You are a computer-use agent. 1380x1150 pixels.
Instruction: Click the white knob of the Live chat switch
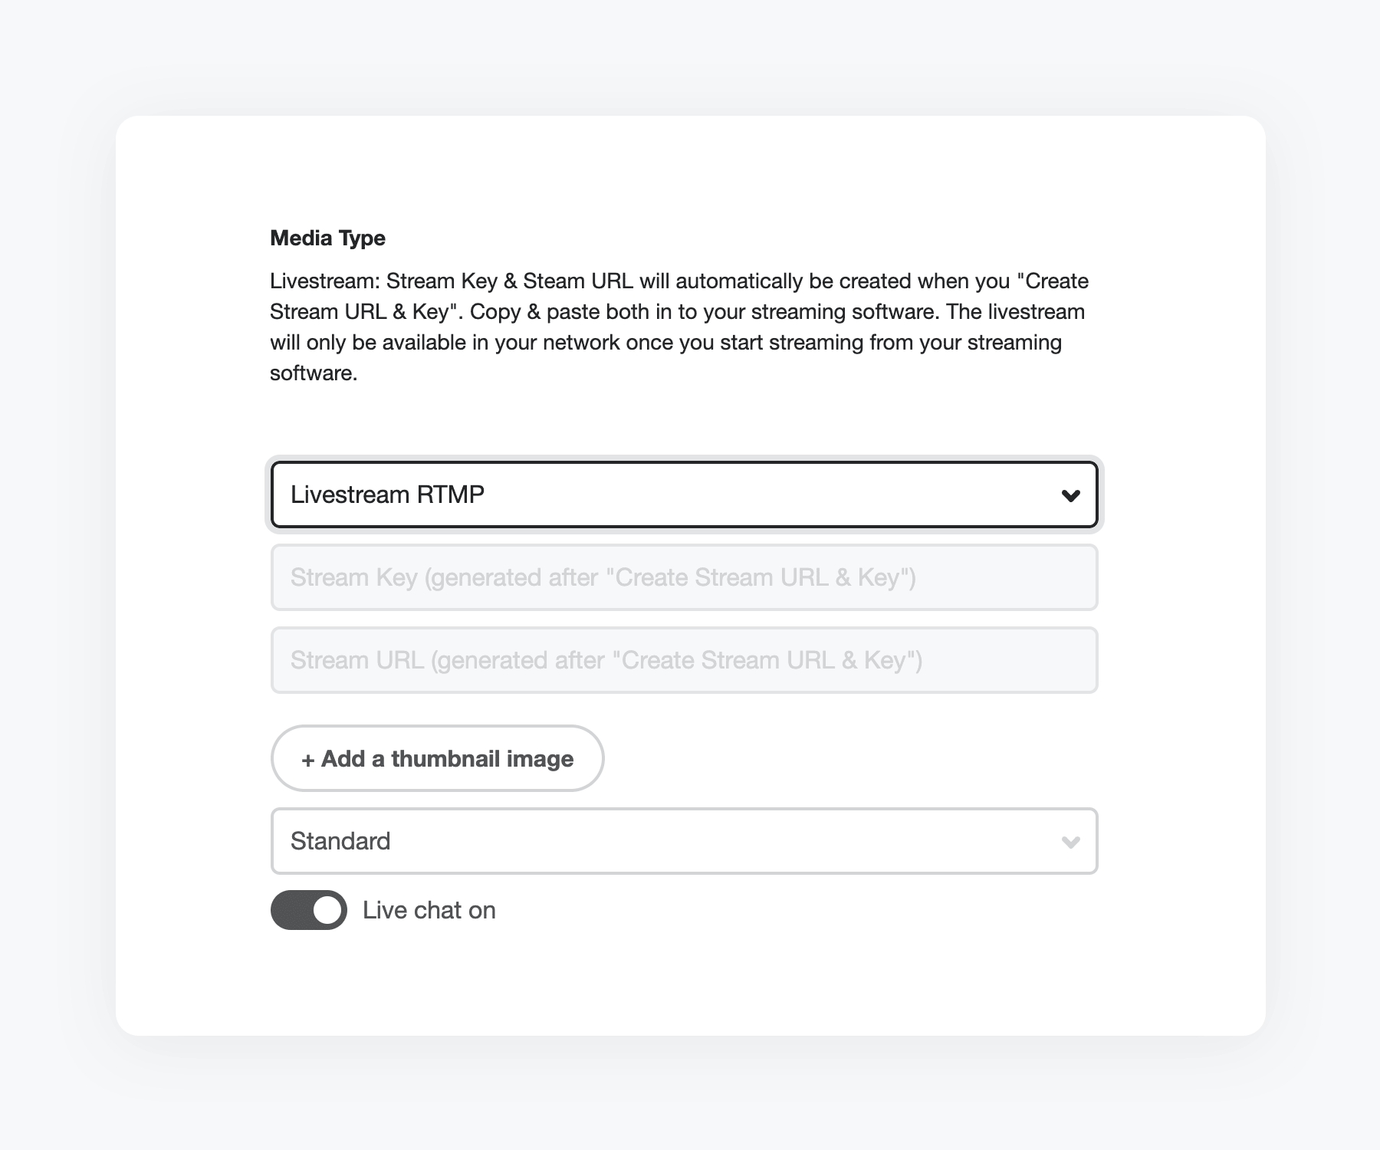tap(327, 910)
